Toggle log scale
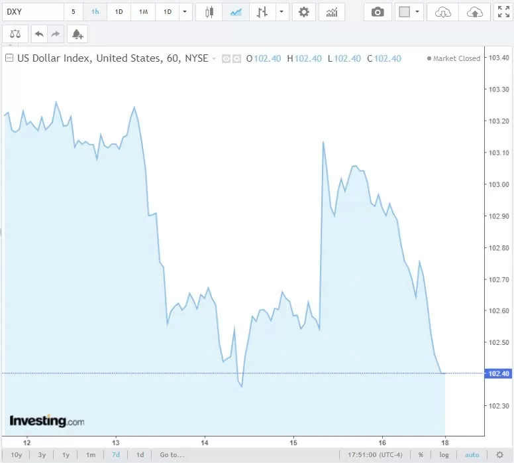514x463 pixels. [x=444, y=455]
